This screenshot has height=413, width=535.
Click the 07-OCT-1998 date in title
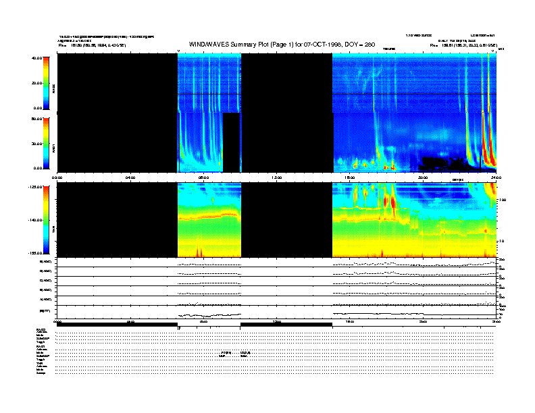click(x=323, y=45)
